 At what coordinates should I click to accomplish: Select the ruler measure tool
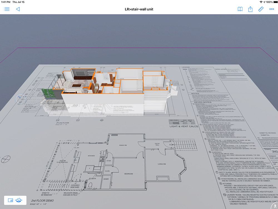pos(261,9)
